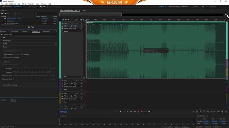Collapse the Advanced section under Remix

(3, 62)
